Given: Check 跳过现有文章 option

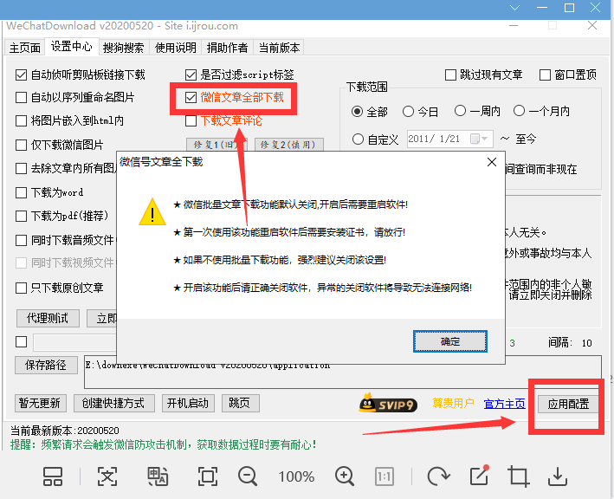Looking at the screenshot, I should 450,75.
